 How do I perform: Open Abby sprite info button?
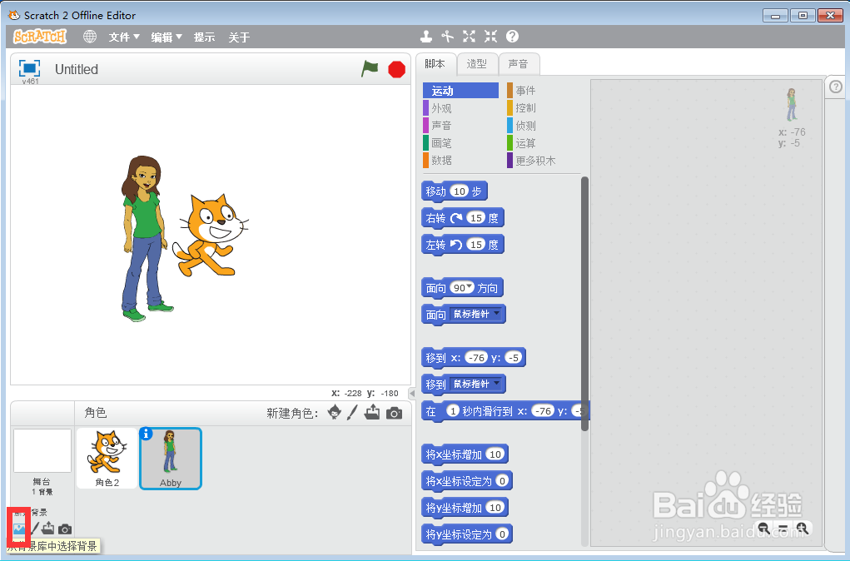click(x=146, y=434)
